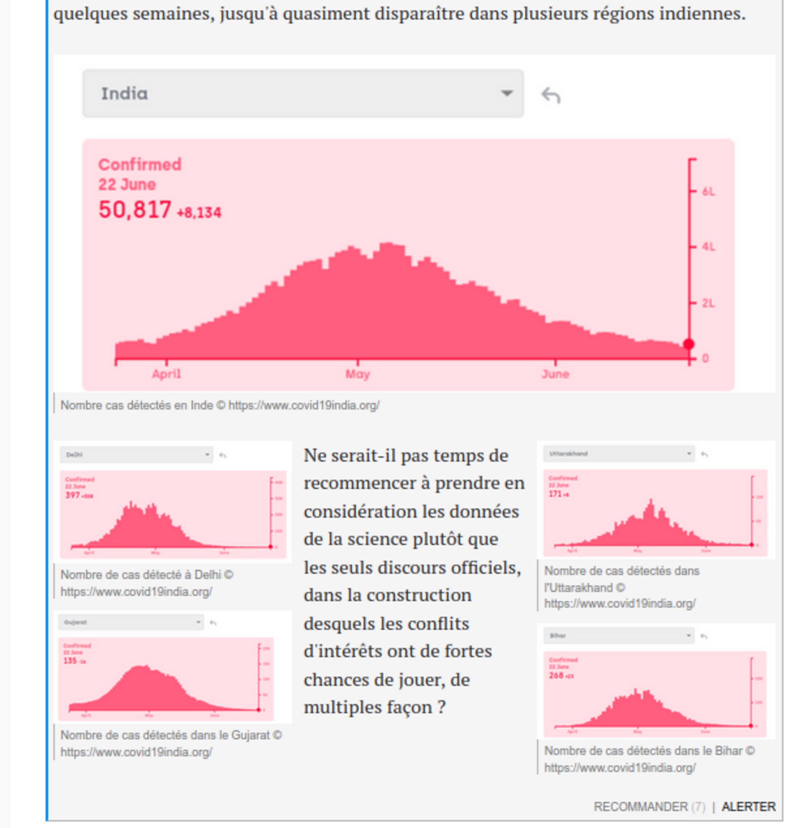Expand the Delhi region dropdown
Image resolution: width=799 pixels, height=828 pixels.
click(x=137, y=455)
